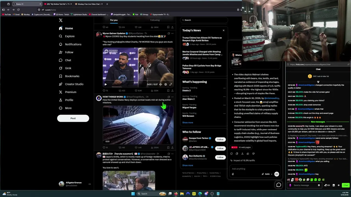
Task: Click the Grok icon on the Myron Gaines post
Action: pyautogui.click(x=169, y=33)
